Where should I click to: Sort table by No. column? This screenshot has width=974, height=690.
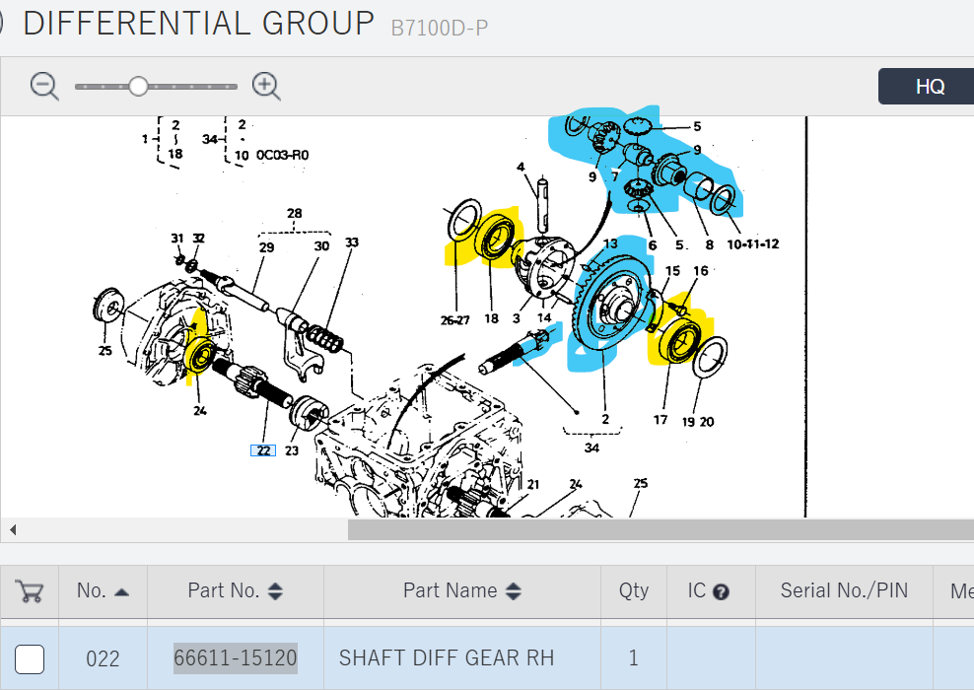(x=103, y=591)
